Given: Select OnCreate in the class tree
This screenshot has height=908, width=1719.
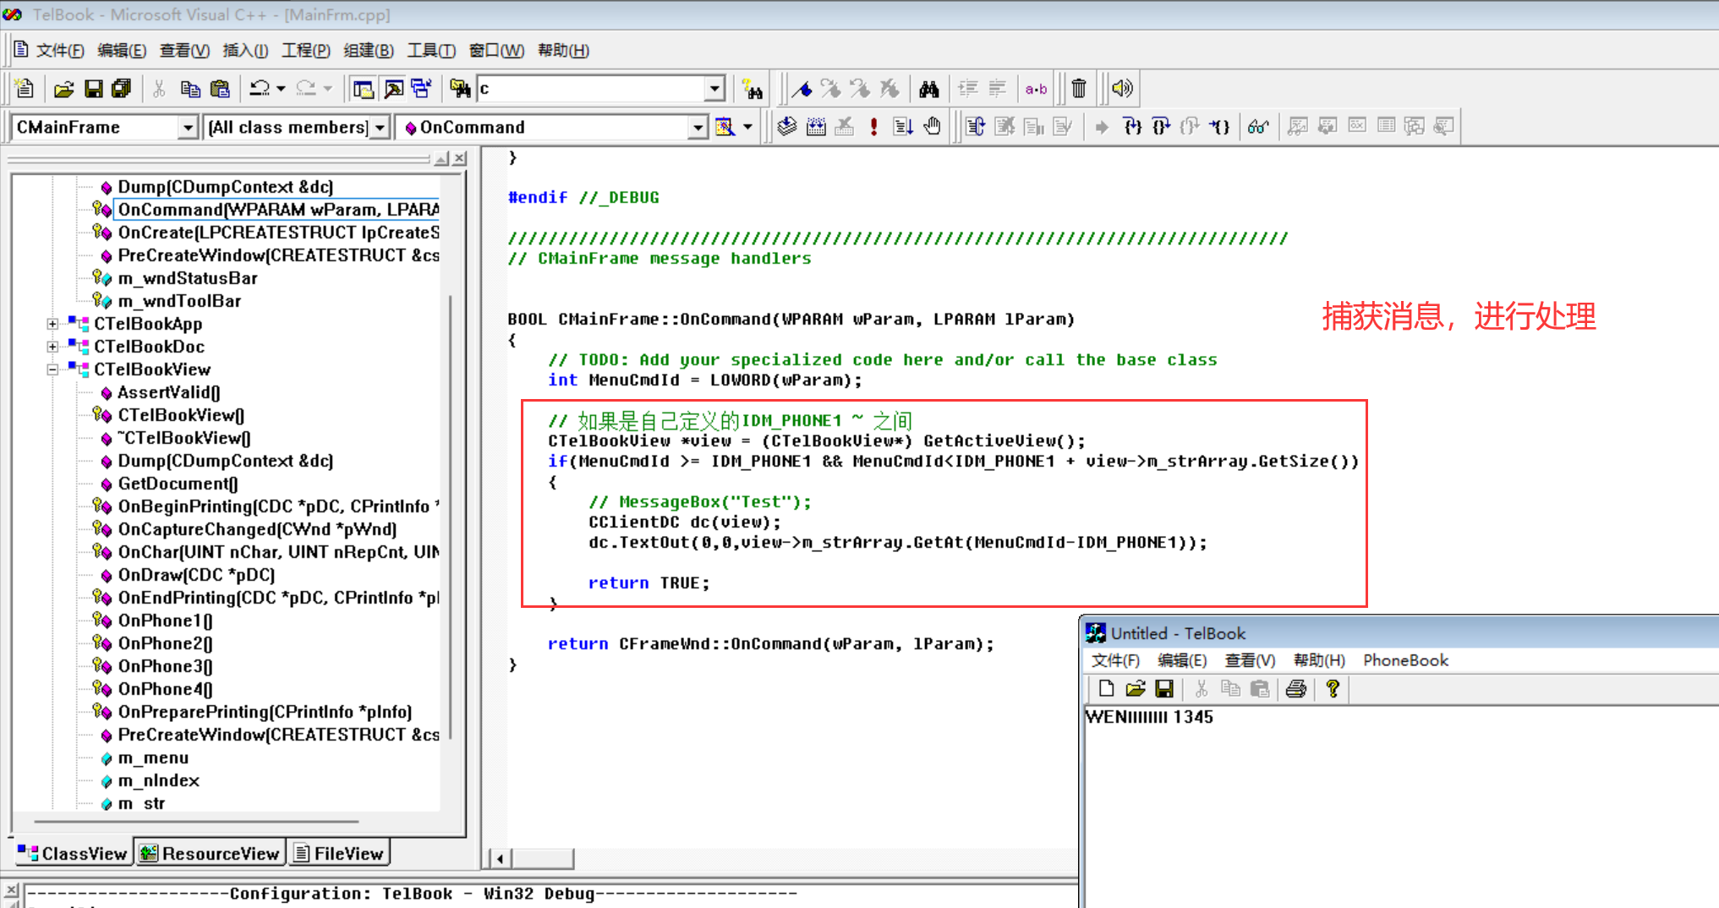Looking at the screenshot, I should click(278, 232).
